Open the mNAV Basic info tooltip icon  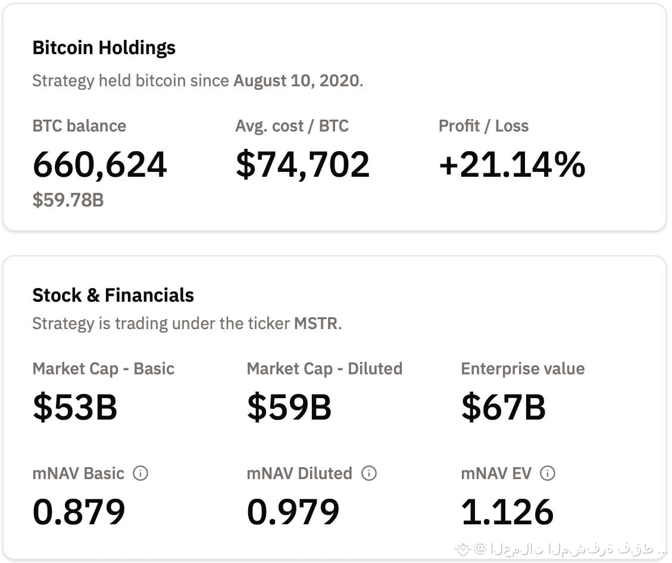pyautogui.click(x=140, y=473)
